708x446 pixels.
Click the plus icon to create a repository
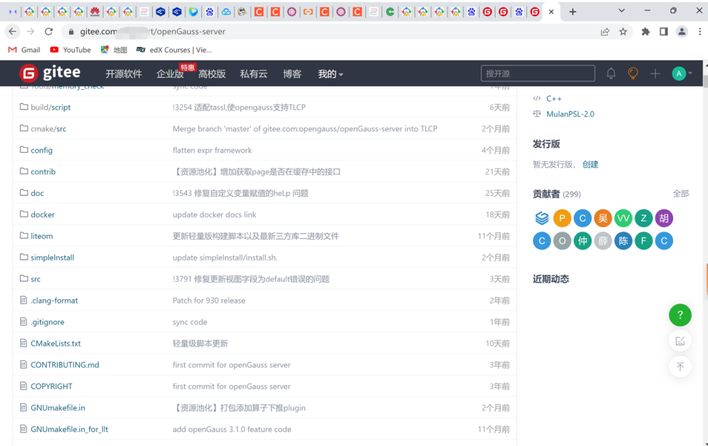pos(655,73)
